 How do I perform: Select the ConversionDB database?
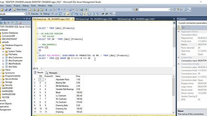coord(8,36)
